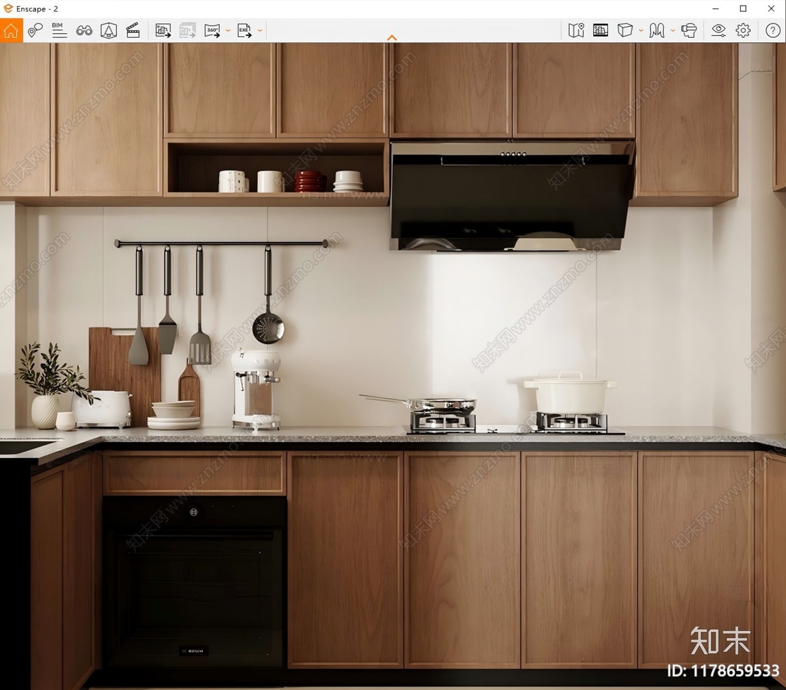Toggle the Minimap icon

pyautogui.click(x=576, y=30)
